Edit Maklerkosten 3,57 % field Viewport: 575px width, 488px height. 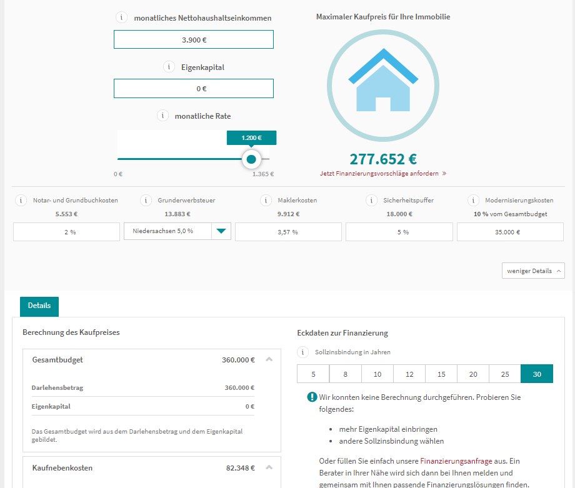288,232
